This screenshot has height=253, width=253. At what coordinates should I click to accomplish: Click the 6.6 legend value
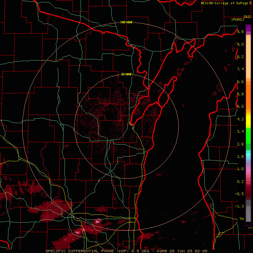240,82
